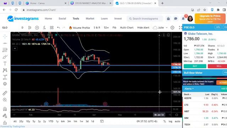
Task: Open the Home menu
Action: (48, 18)
